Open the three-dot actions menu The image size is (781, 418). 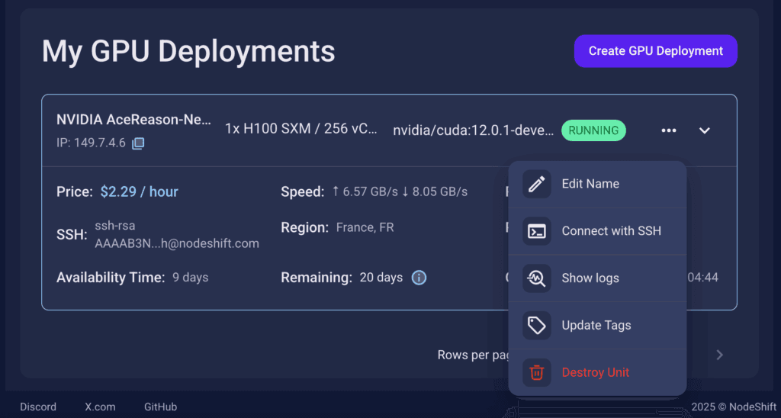(668, 130)
